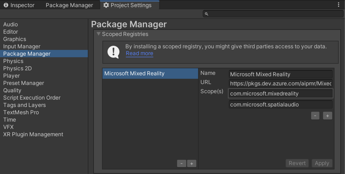Viewport: 345px width, 174px height.
Task: Click the search magnifier icon
Action: click(x=206, y=14)
